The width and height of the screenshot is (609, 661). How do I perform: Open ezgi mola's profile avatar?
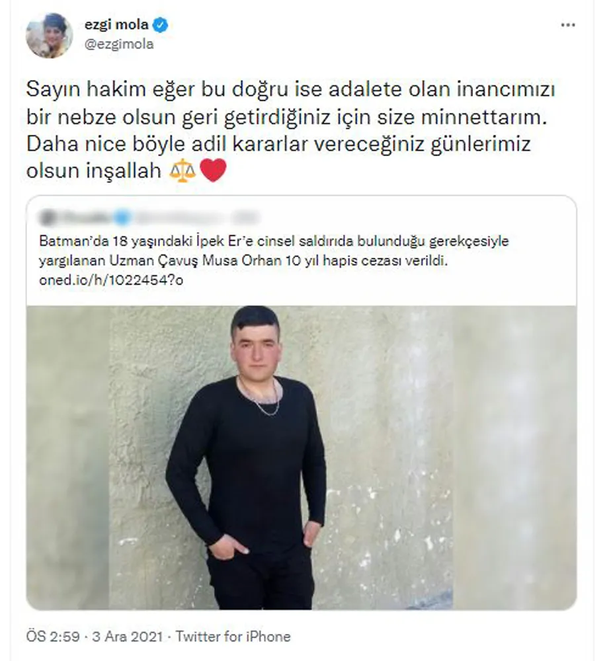coord(50,36)
